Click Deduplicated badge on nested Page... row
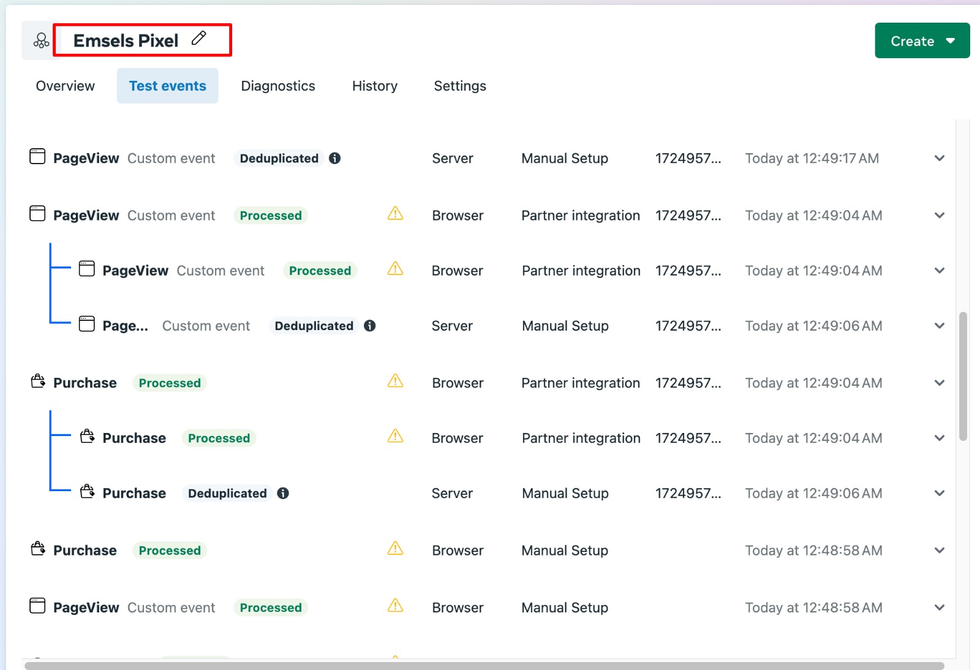Viewport: 980px width, 670px height. tap(314, 326)
